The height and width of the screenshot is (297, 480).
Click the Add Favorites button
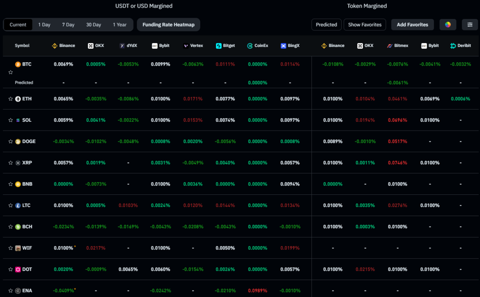click(x=412, y=25)
